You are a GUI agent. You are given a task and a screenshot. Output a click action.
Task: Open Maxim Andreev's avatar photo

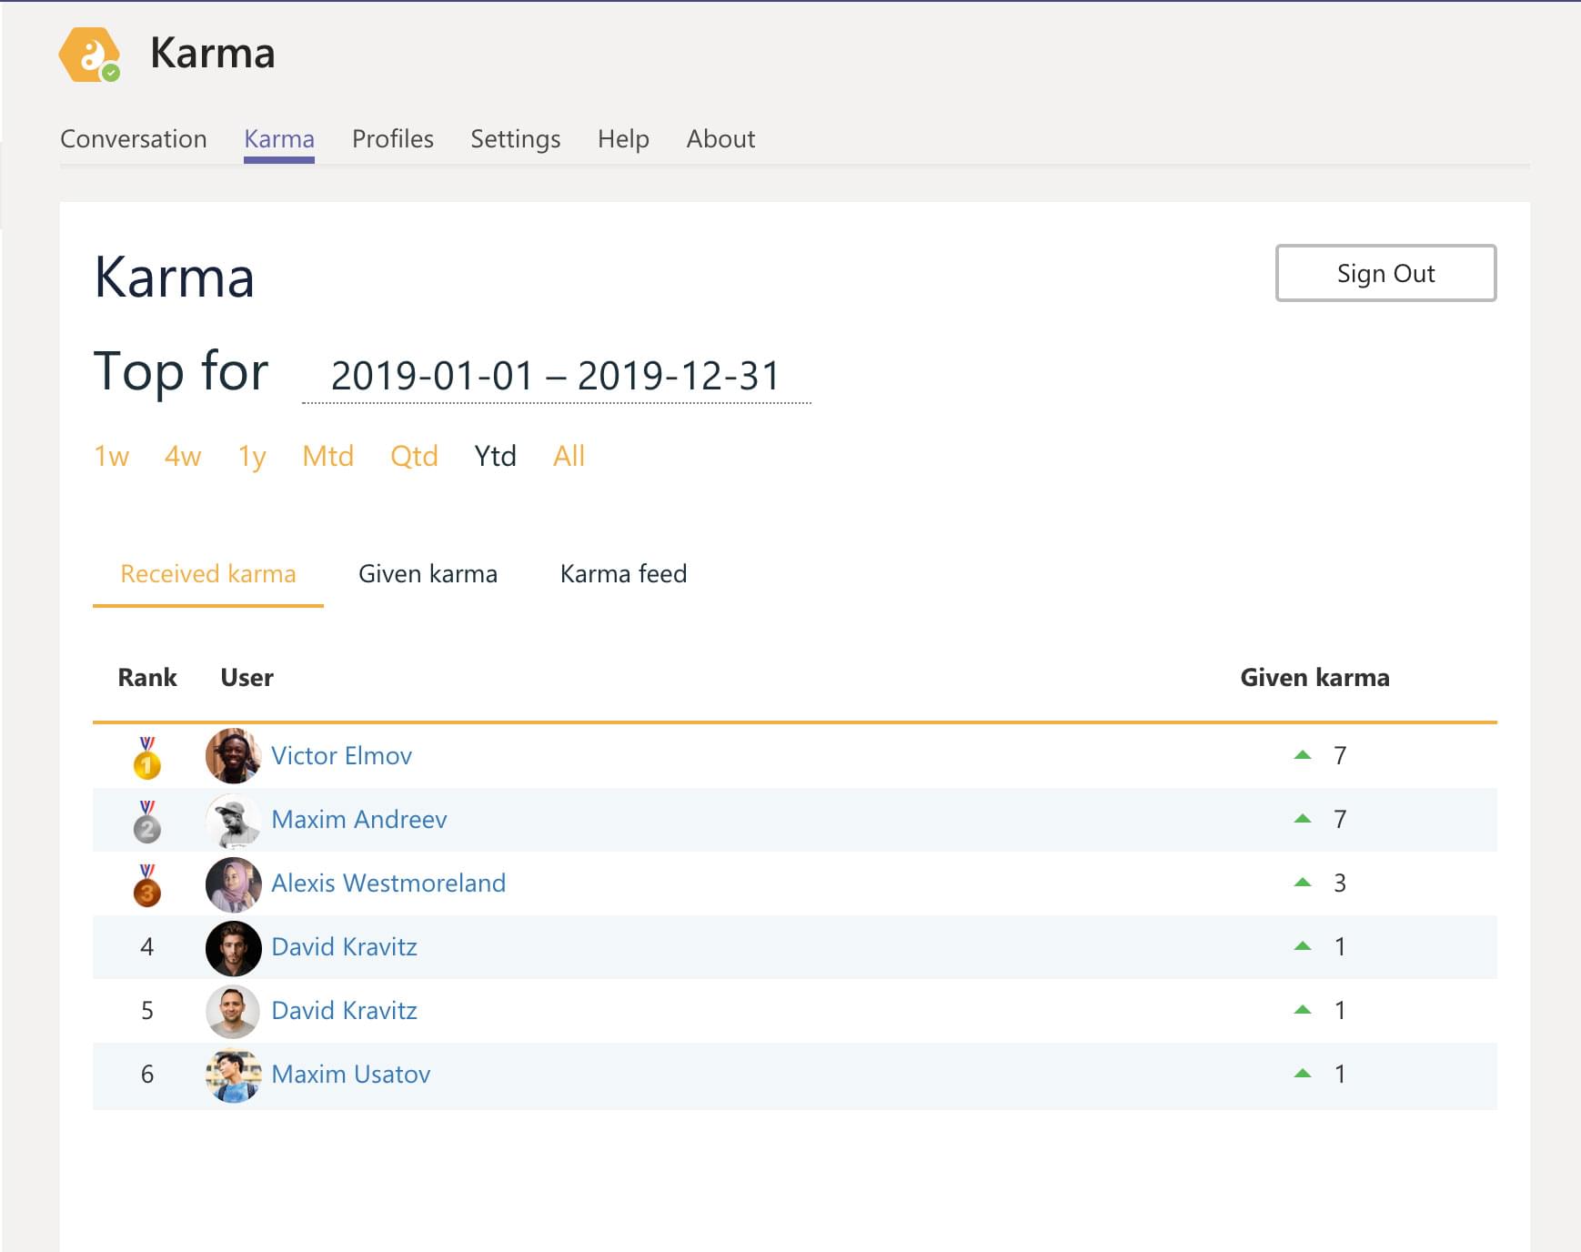tap(234, 820)
